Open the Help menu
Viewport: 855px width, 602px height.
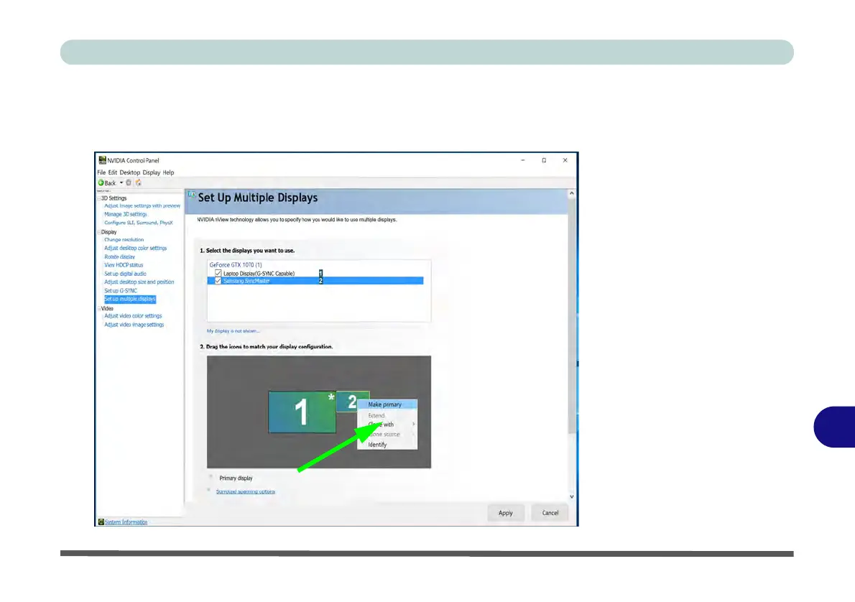pos(169,172)
